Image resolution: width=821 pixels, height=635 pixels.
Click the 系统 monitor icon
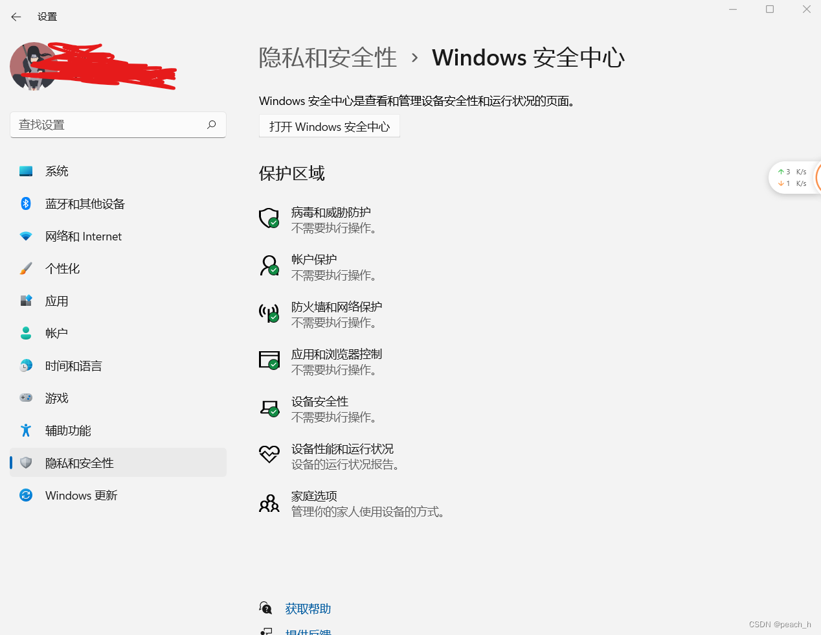tap(26, 171)
